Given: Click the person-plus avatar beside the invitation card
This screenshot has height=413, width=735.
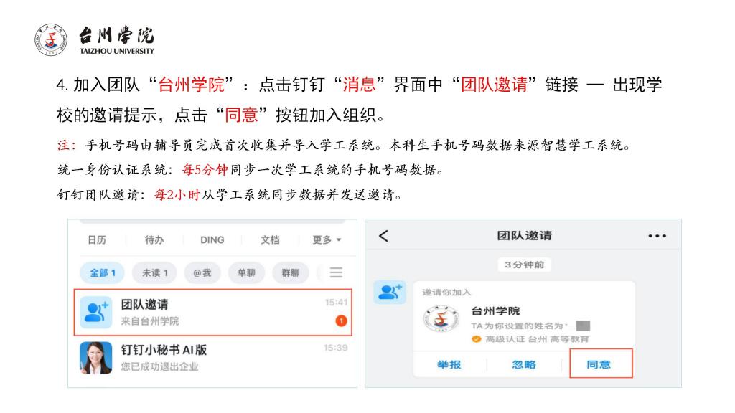Looking at the screenshot, I should 390,293.
